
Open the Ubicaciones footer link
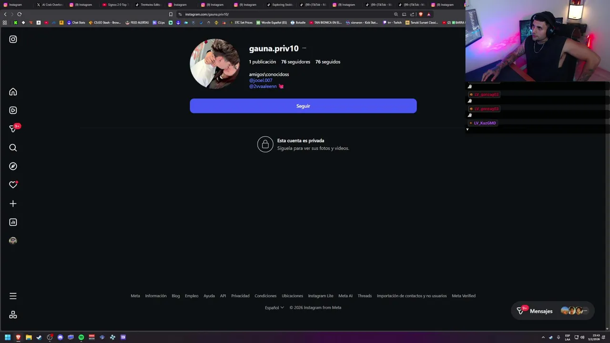[x=292, y=296]
